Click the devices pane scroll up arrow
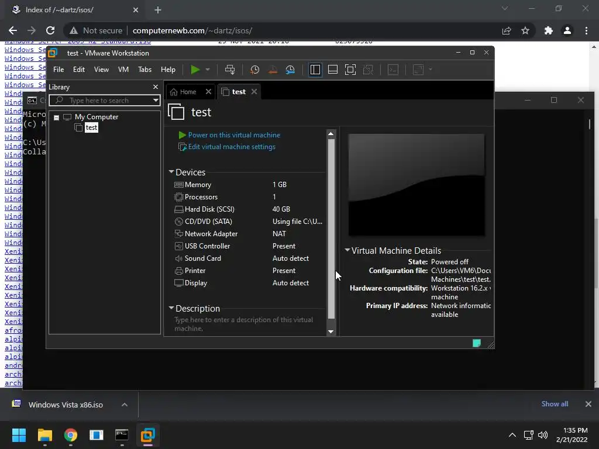Image resolution: width=599 pixels, height=449 pixels. (331, 134)
